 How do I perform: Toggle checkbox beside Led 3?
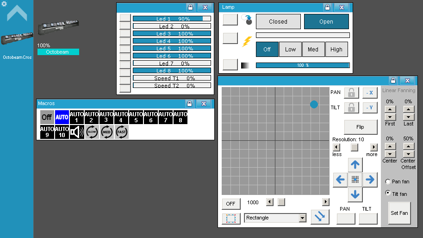coord(125,34)
